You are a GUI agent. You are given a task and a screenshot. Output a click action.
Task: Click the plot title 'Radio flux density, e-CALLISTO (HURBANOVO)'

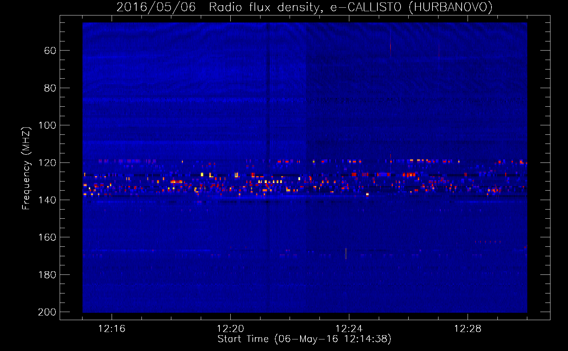click(350, 7)
